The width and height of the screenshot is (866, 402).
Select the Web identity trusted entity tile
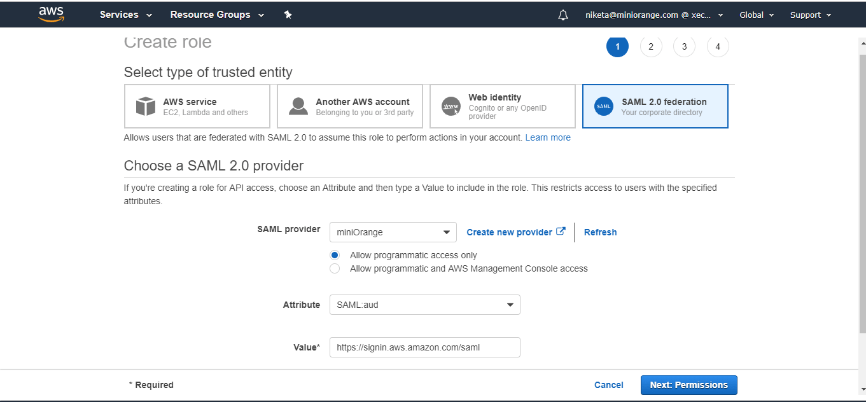[502, 106]
